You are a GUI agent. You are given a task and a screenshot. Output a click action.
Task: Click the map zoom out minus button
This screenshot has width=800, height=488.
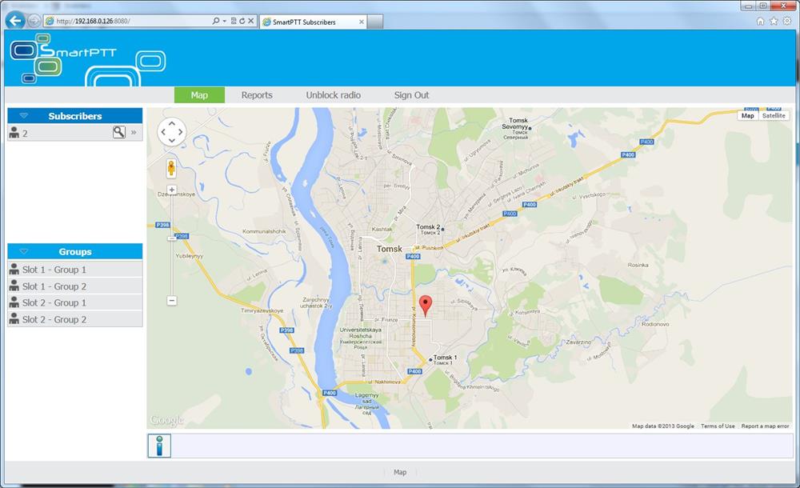[x=172, y=301]
